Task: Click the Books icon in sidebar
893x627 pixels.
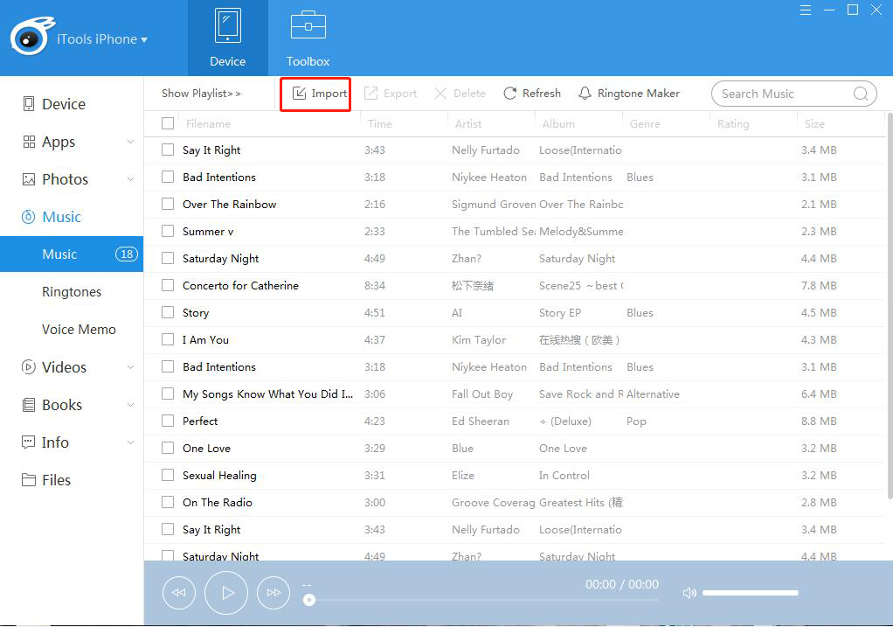Action: click(29, 405)
